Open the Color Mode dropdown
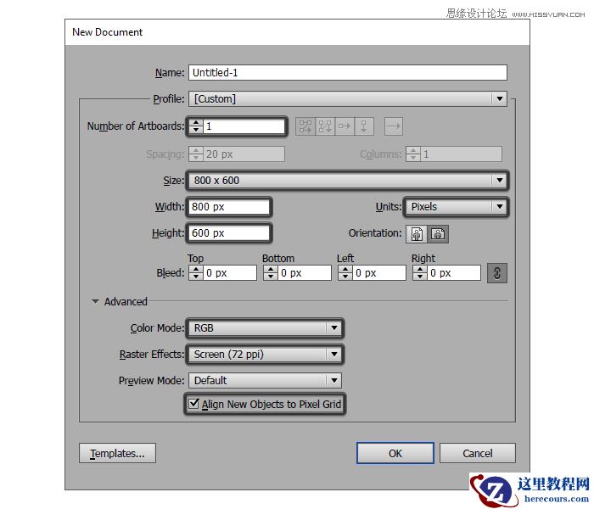594x509 pixels. click(265, 328)
